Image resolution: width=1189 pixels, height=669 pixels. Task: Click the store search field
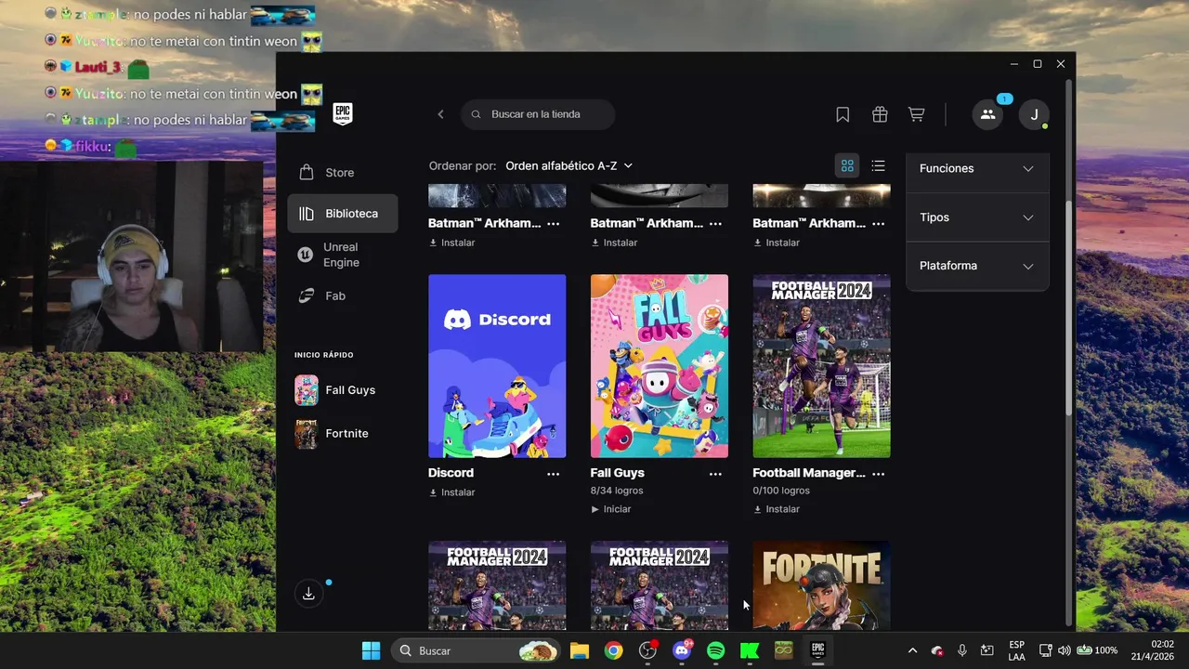(538, 114)
